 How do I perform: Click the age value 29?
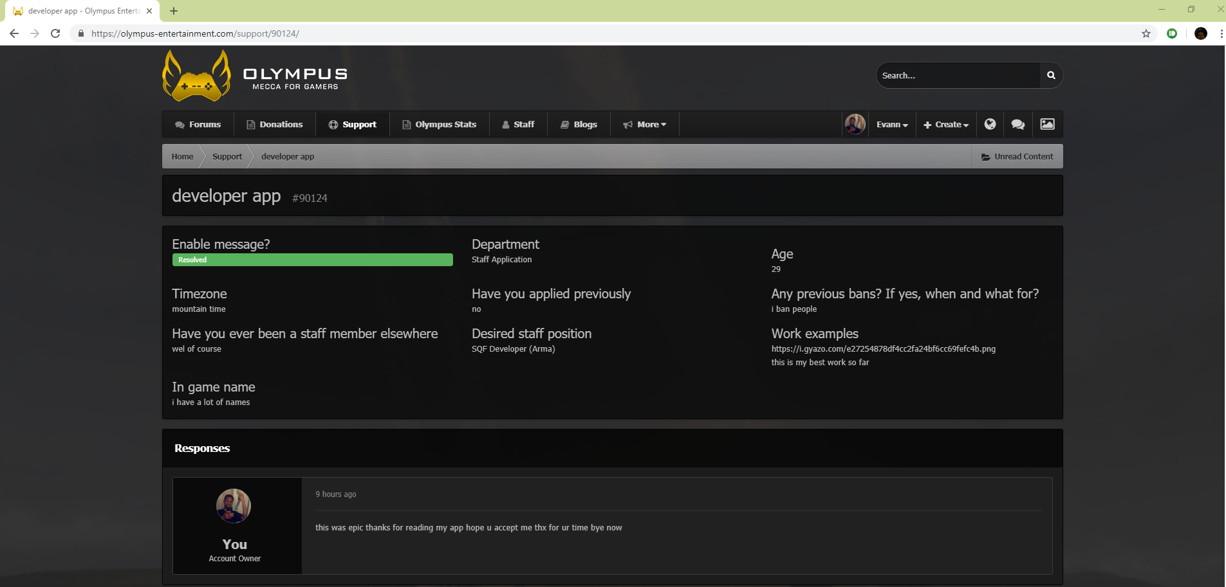click(x=776, y=269)
